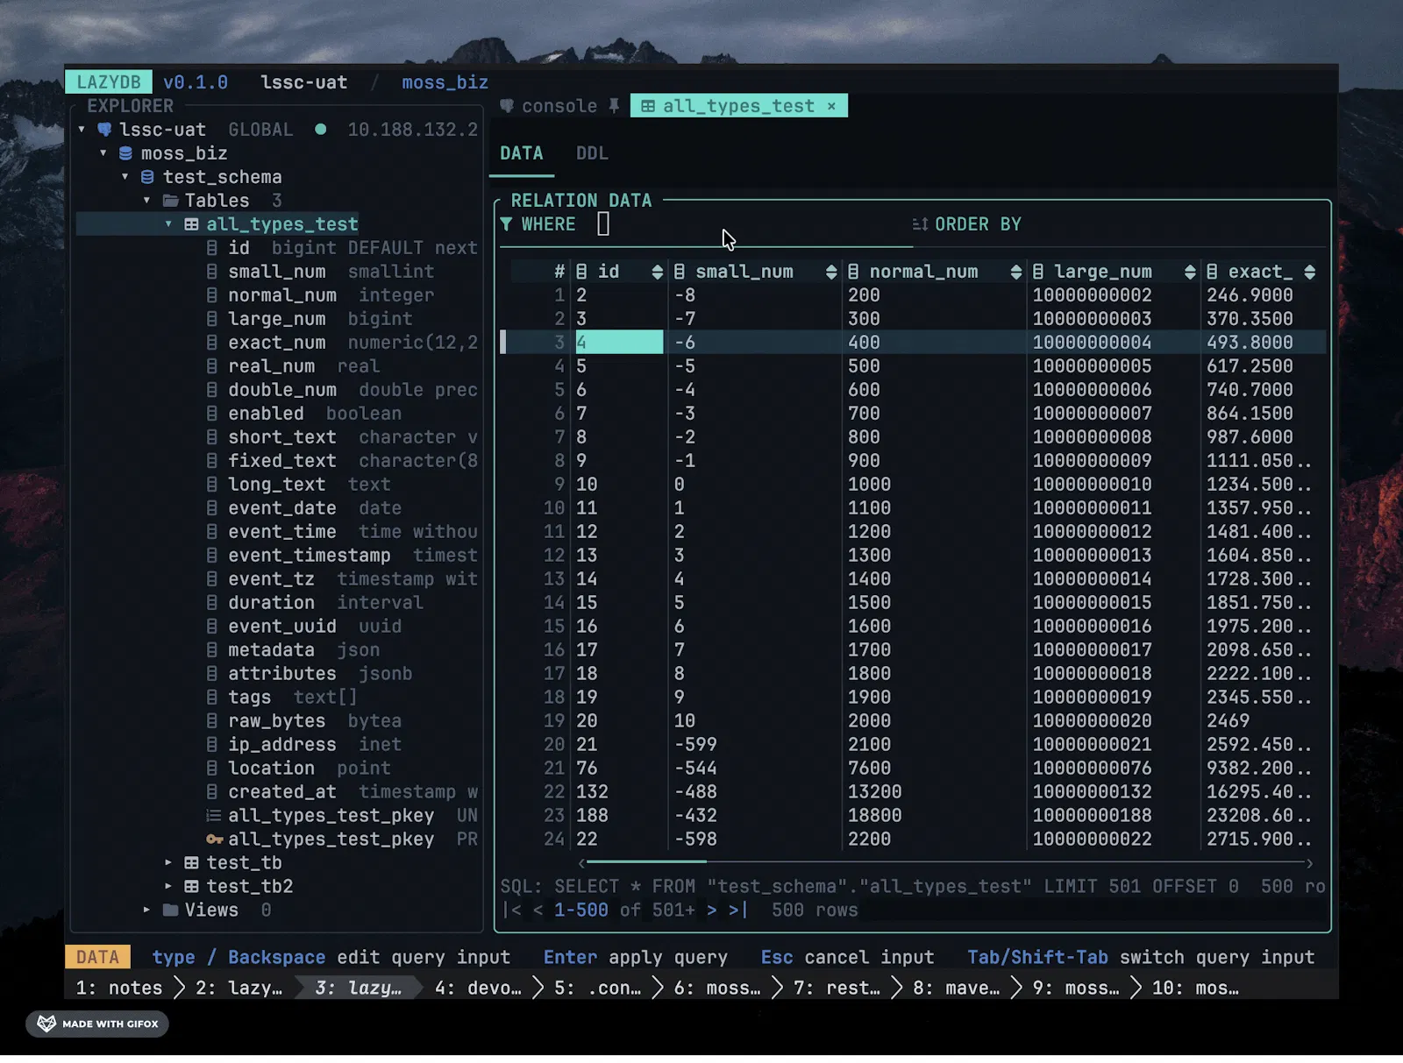Viewport: 1403px width, 1063px height.
Task: Click the PostgreSQL icon next to lssc-uat
Action: 104,130
